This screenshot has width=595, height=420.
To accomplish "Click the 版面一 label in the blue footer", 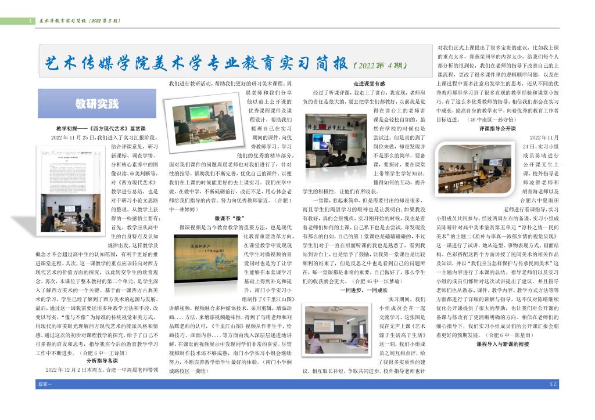I will pyautogui.click(x=45, y=385).
